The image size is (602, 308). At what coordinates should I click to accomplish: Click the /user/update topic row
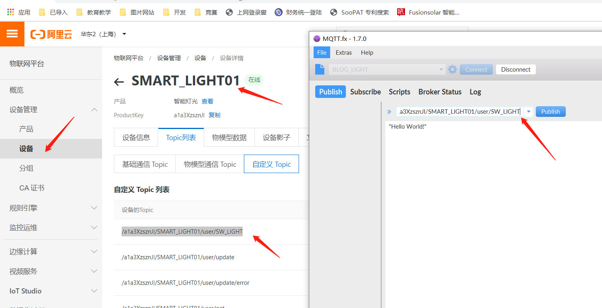click(x=178, y=257)
